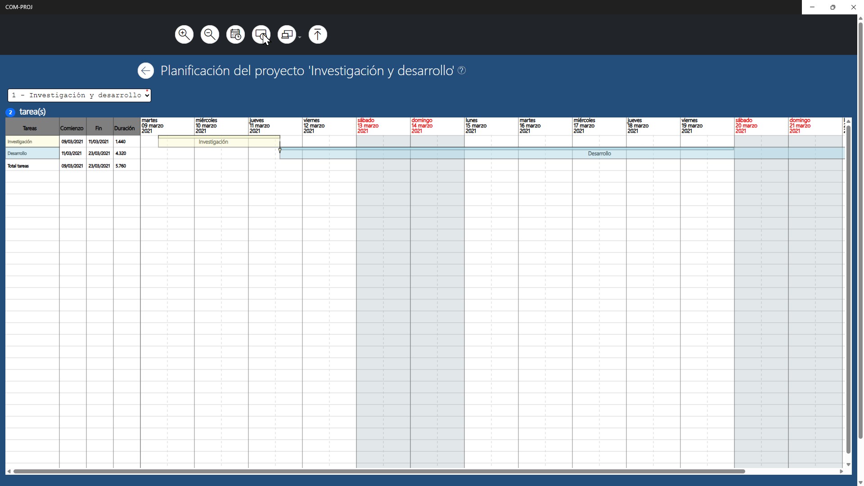
Task: Open the project selector dropdown
Action: (79, 95)
